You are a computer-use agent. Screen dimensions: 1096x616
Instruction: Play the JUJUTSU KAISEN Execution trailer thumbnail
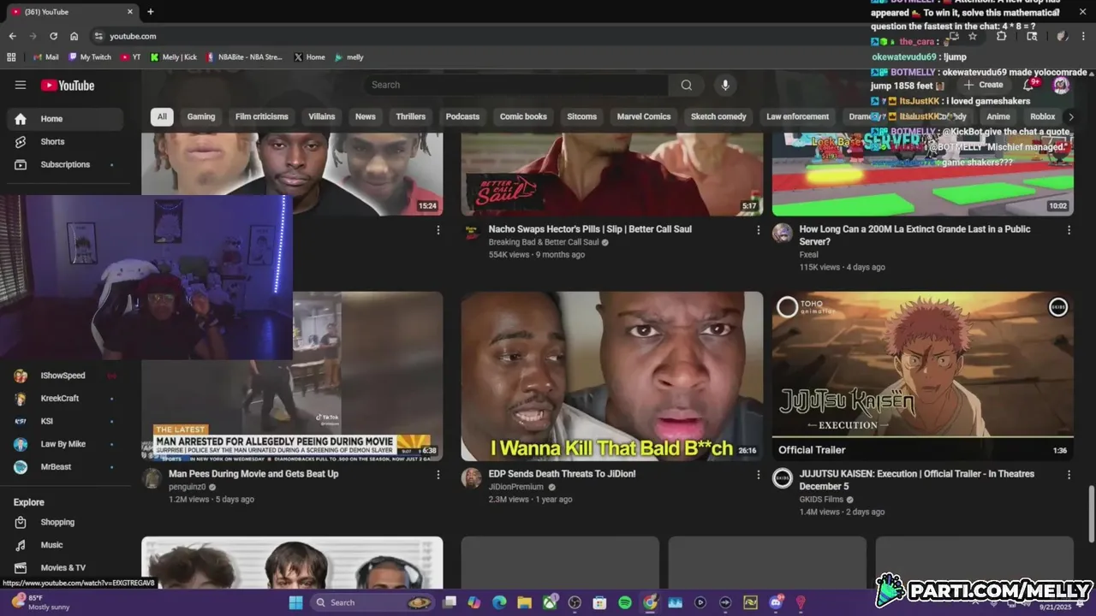coord(923,376)
